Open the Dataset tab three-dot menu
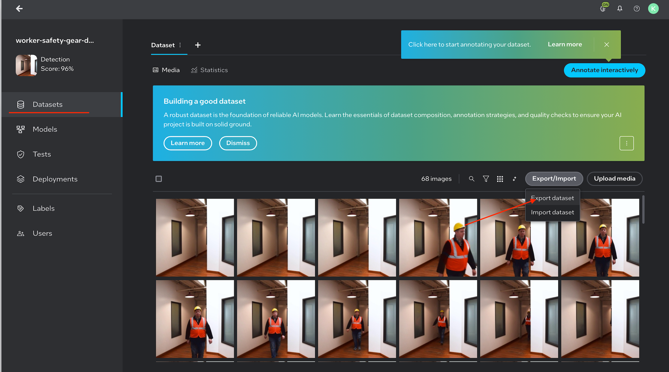This screenshot has height=372, width=669. [180, 45]
